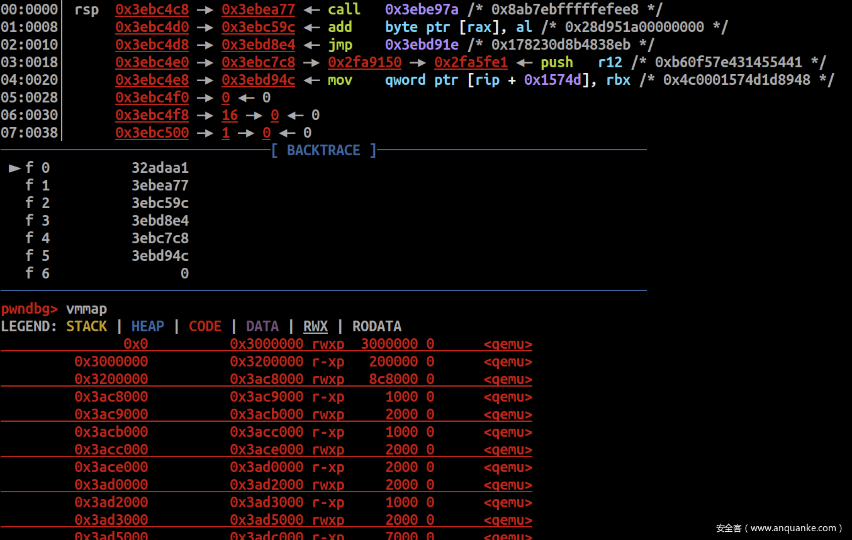Click the rsp stack address 0x3ebc4c8
This screenshot has height=540, width=852.
[x=152, y=9]
